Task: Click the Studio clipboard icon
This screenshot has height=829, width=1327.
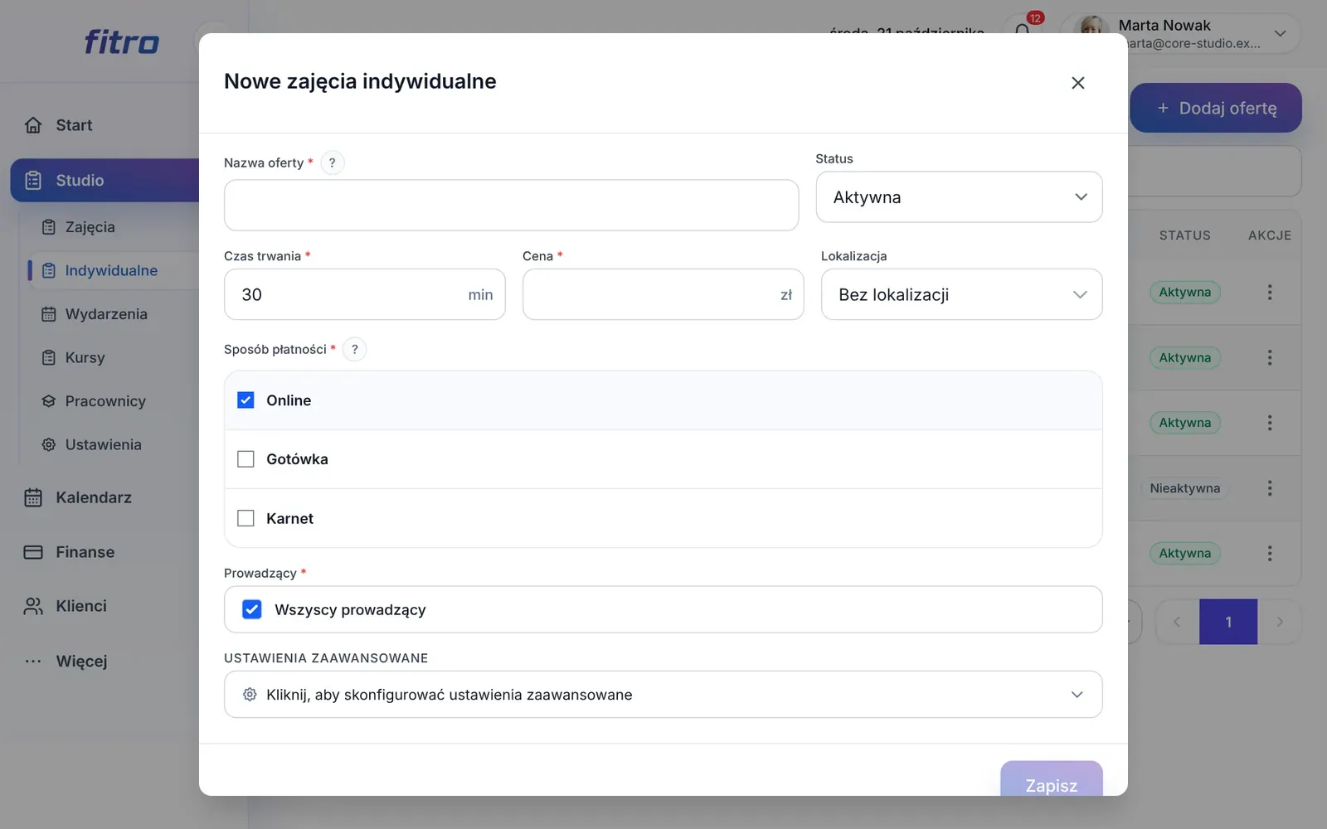Action: tap(33, 181)
